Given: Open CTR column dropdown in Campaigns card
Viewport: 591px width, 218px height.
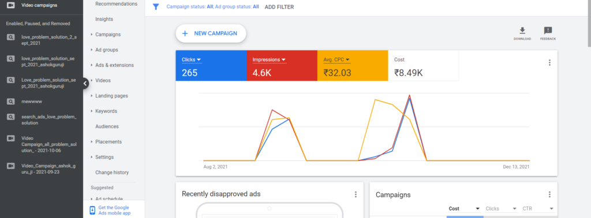Looking at the screenshot, I should (538, 209).
